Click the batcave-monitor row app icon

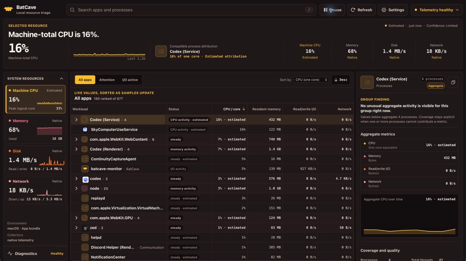tap(85, 169)
